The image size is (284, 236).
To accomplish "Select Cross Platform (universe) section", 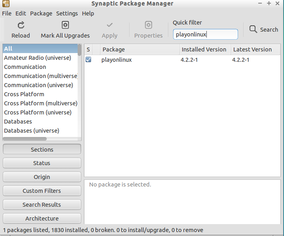I will point(40,112).
